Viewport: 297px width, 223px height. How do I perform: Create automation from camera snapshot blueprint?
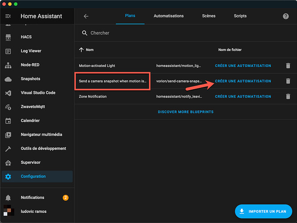tap(243, 81)
